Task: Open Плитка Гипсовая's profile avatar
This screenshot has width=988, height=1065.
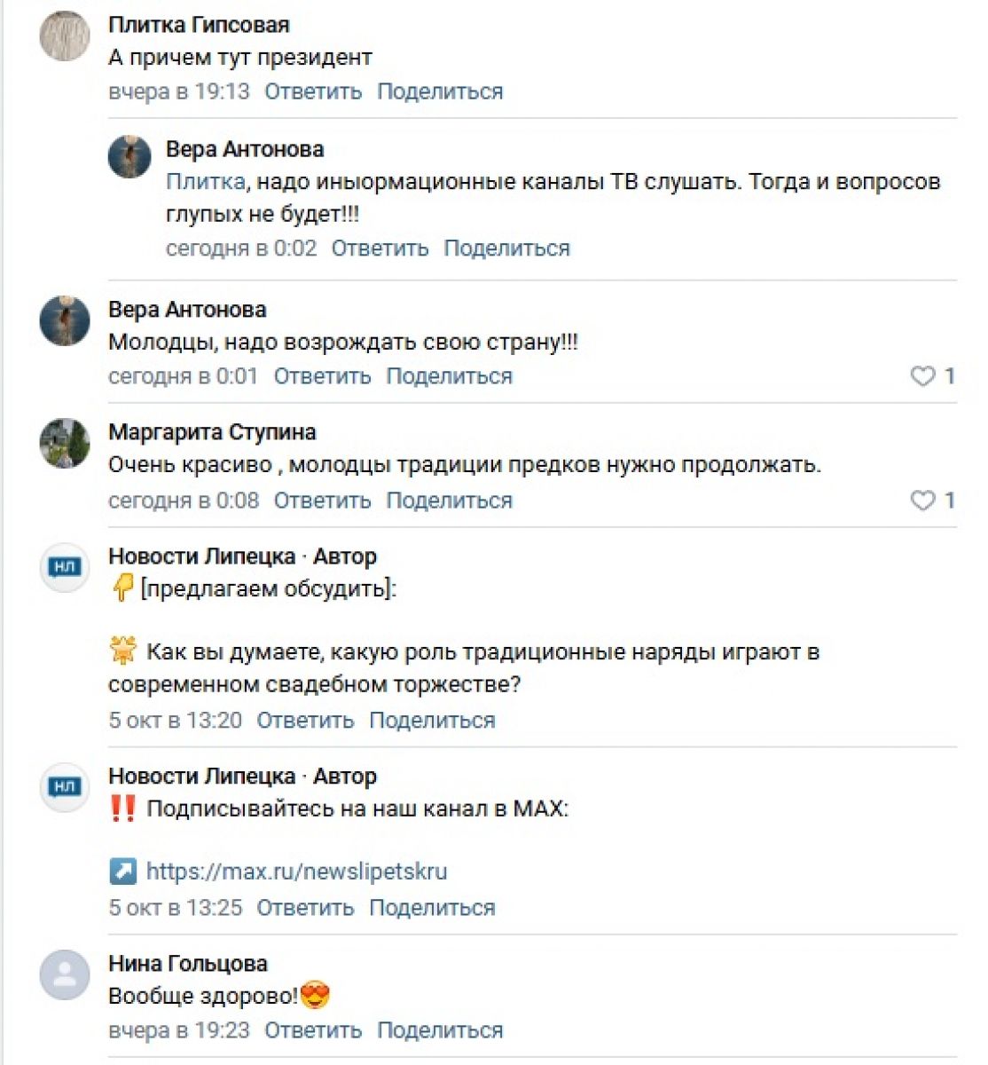Action: (65, 37)
